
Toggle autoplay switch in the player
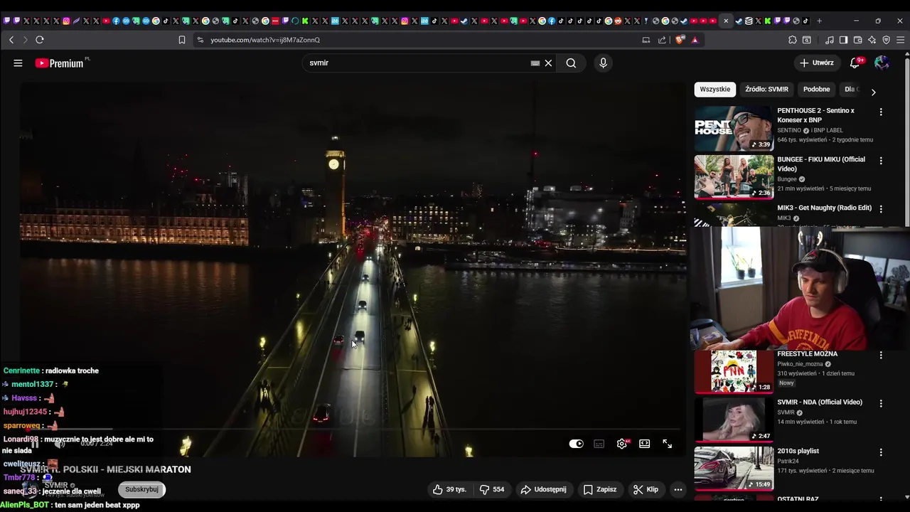coord(577,444)
